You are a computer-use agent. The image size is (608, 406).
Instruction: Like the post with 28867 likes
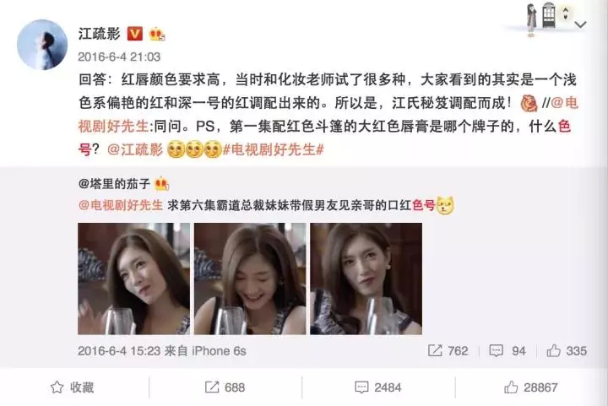pos(511,387)
